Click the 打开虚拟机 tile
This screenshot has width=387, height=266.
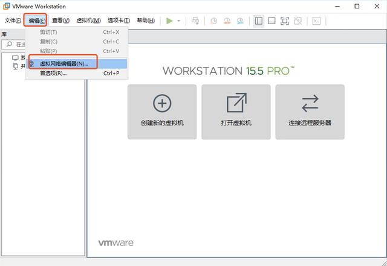point(236,112)
